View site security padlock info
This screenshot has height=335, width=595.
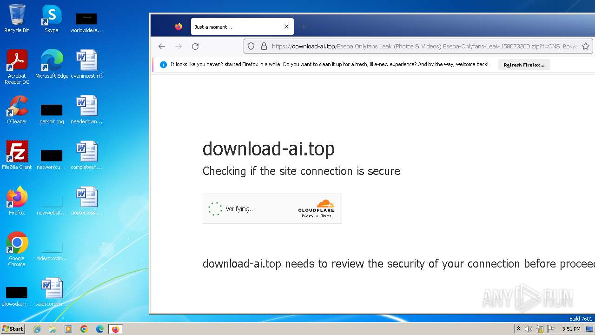coord(264,46)
